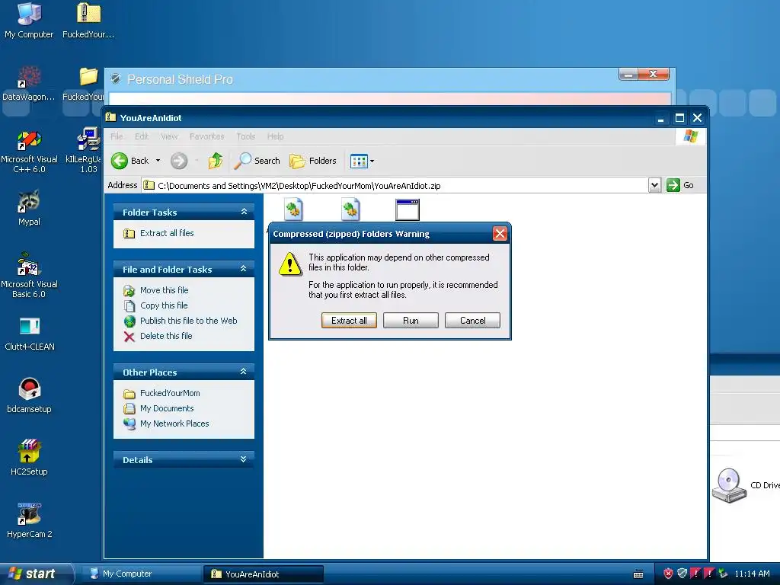The height and width of the screenshot is (585, 780).
Task: Select Microsoft Visual C++ 6.0 shortcut
Action: pos(29,152)
